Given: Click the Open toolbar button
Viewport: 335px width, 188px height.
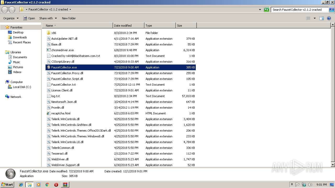Looking at the screenshot, I should coord(29,18).
